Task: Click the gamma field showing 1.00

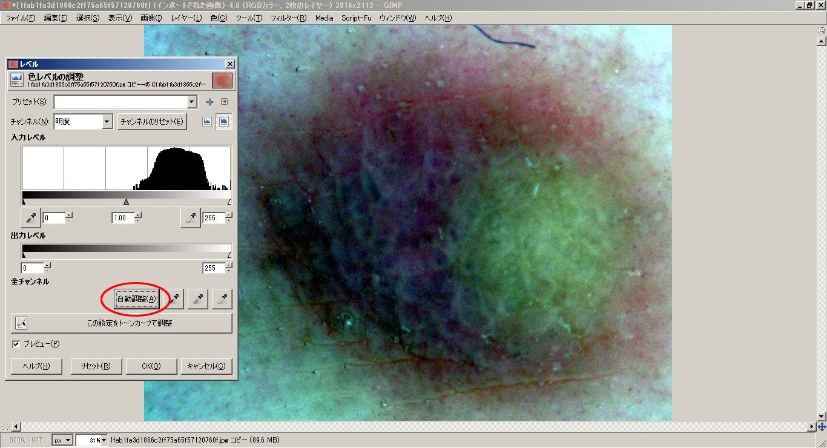Action: click(x=123, y=218)
